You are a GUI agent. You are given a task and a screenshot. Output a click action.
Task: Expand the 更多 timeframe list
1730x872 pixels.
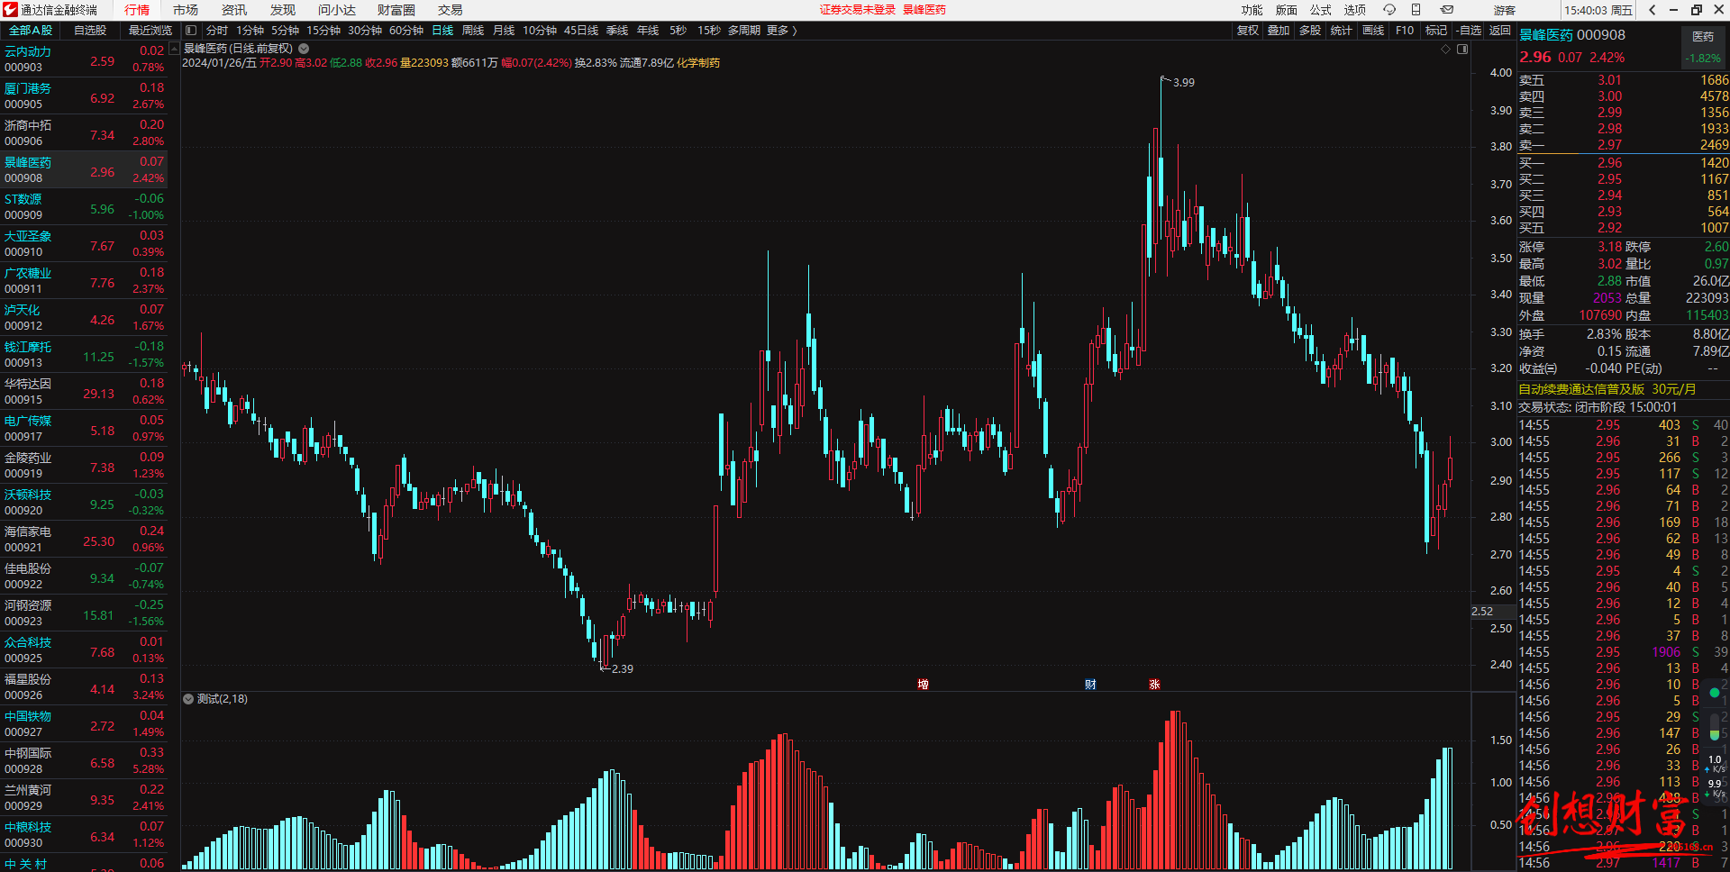pyautogui.click(x=781, y=31)
